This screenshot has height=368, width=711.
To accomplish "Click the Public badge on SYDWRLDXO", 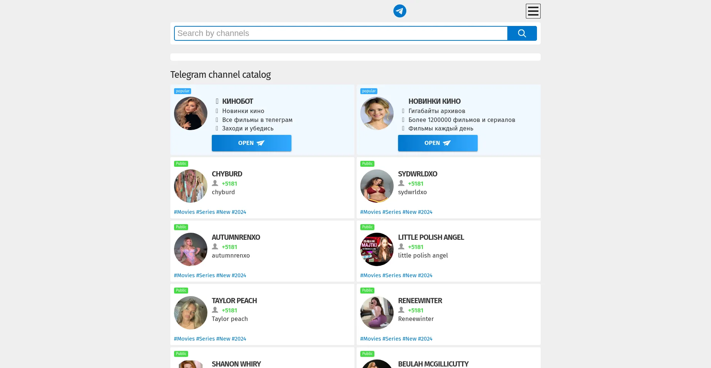I will (367, 164).
